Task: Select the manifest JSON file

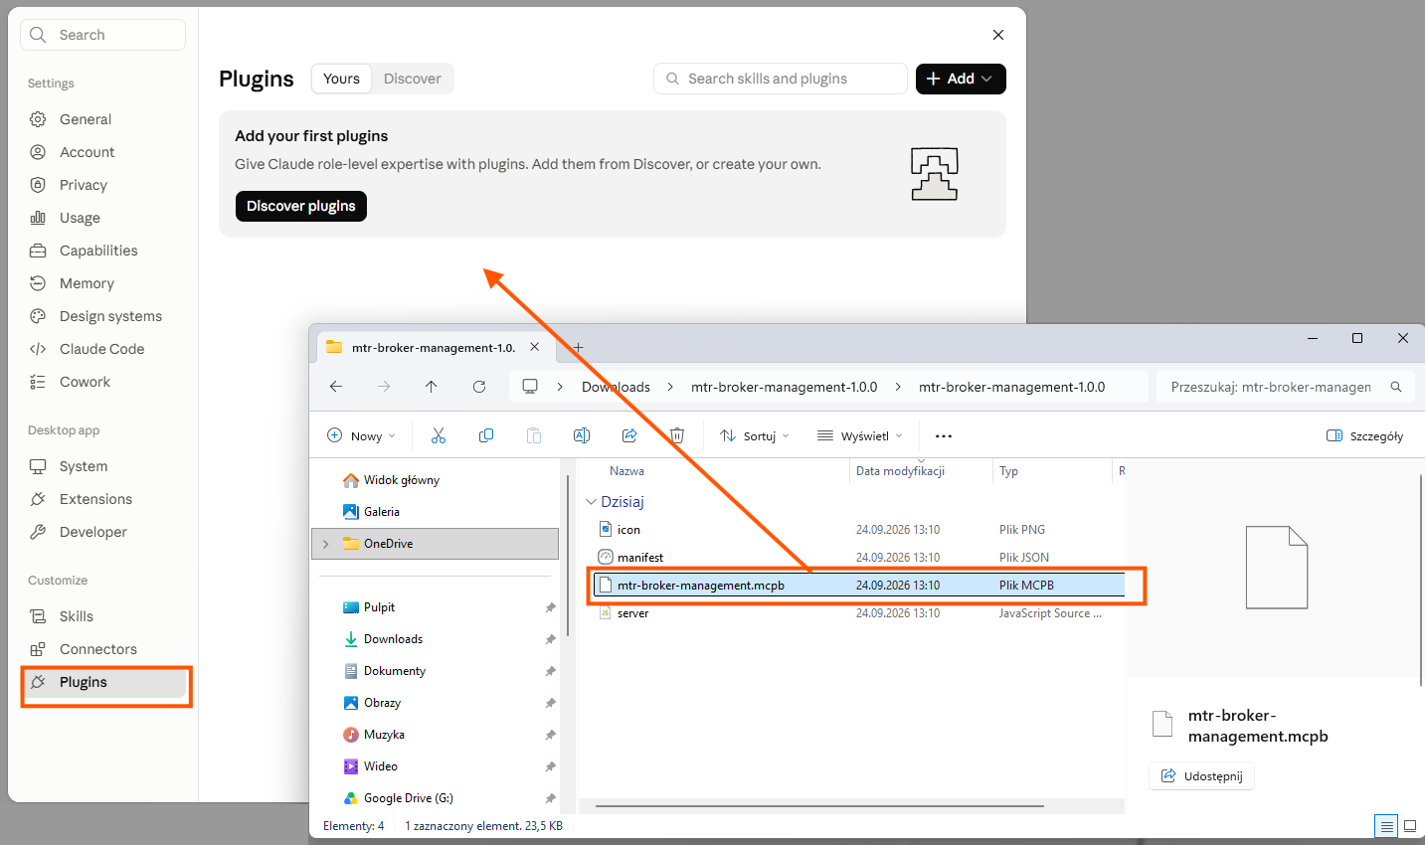Action: (x=639, y=558)
